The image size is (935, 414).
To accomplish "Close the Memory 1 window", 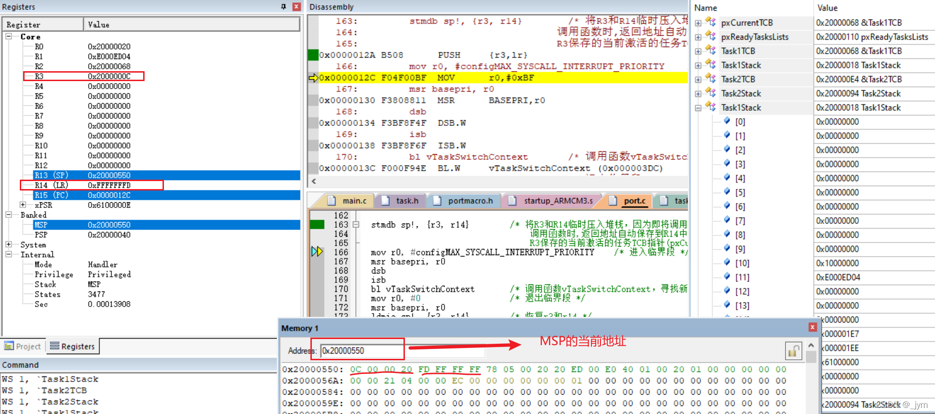I will click(812, 327).
